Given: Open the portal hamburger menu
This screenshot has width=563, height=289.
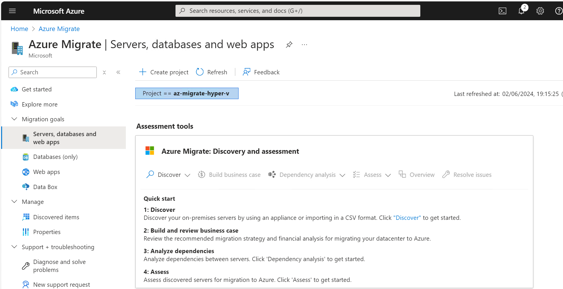Looking at the screenshot, I should pos(12,11).
